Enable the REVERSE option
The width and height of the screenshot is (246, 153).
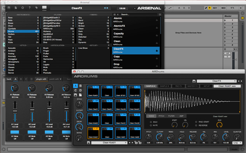[196, 125]
